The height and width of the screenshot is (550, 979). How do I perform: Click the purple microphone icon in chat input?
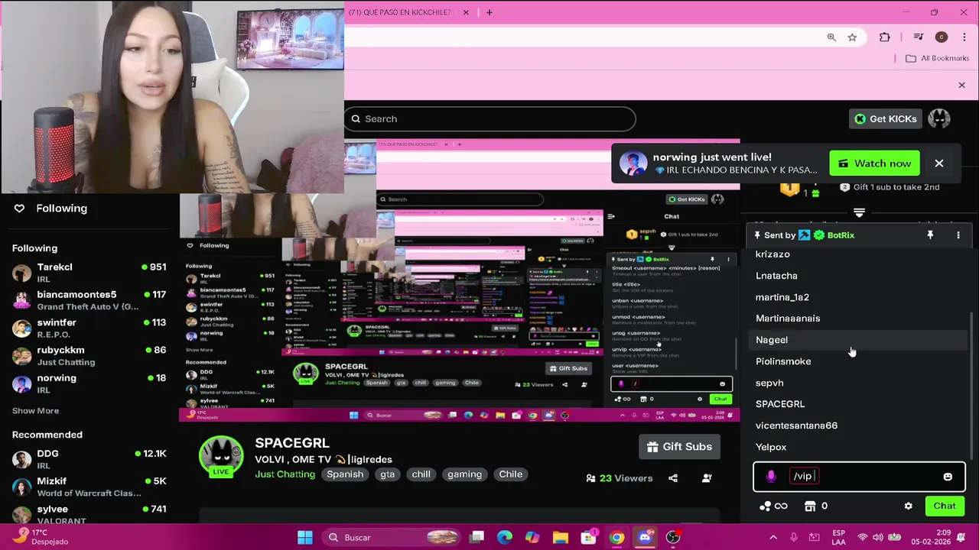tap(771, 476)
